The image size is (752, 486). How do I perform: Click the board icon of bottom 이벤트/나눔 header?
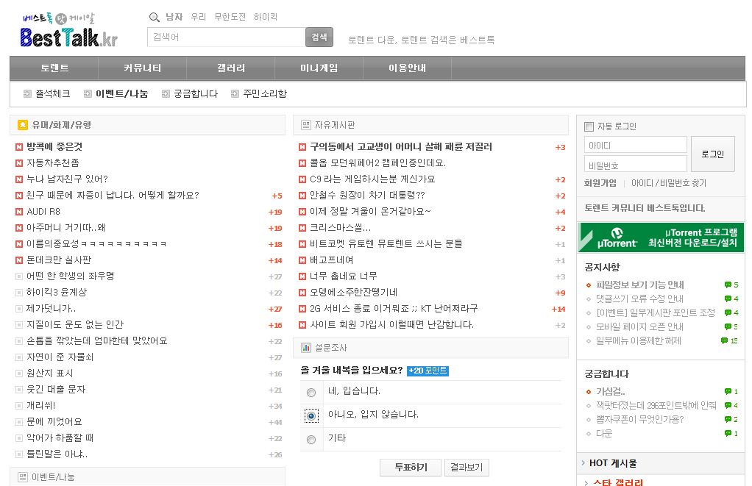23,477
